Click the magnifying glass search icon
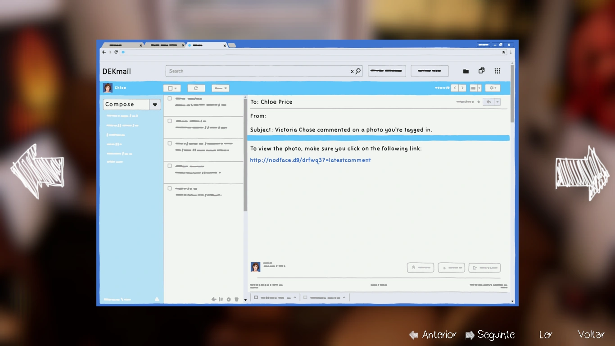This screenshot has height=346, width=615. coord(358,71)
